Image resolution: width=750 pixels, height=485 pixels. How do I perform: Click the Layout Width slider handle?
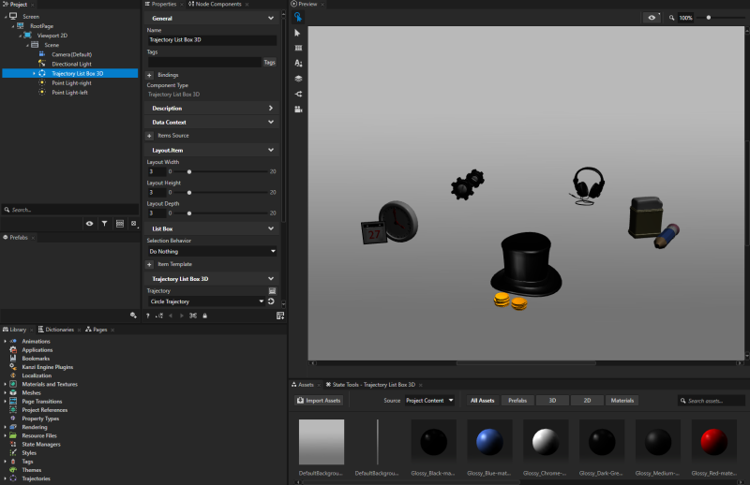[x=189, y=171]
